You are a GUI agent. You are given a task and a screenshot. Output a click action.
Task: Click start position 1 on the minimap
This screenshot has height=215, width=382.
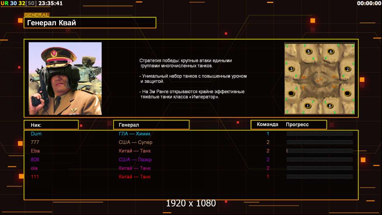tap(307, 106)
